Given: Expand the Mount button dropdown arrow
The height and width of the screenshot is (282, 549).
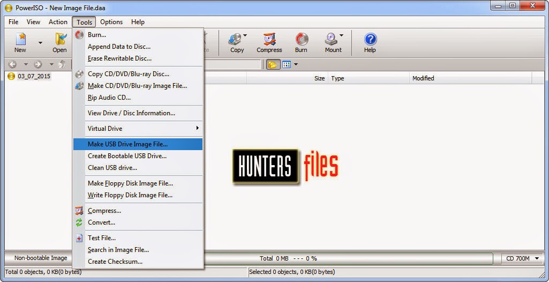Looking at the screenshot, I should [x=341, y=35].
